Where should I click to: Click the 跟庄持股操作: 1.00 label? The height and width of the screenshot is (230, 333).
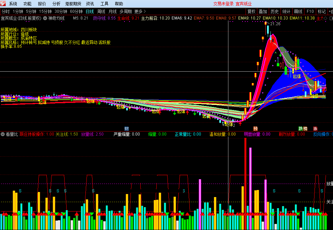(37, 134)
